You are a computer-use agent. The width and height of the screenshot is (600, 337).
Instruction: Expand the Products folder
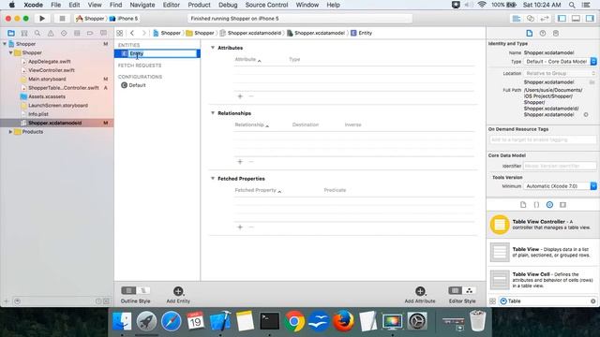click(x=10, y=132)
